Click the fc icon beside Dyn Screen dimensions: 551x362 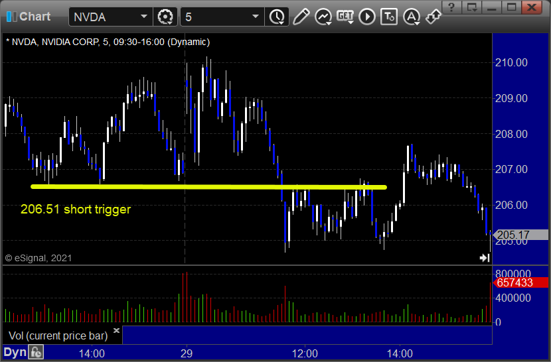pos(36,352)
